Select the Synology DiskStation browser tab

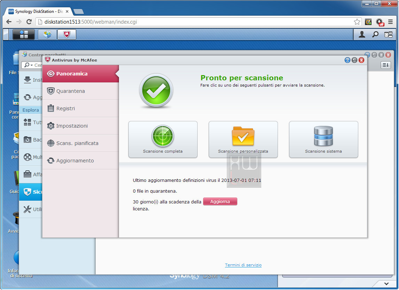click(38, 11)
